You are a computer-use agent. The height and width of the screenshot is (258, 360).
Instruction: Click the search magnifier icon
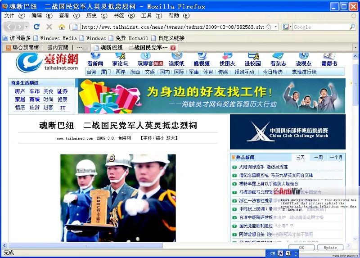click(352, 27)
